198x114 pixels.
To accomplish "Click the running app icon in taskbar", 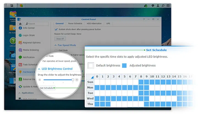I will 21,6.
